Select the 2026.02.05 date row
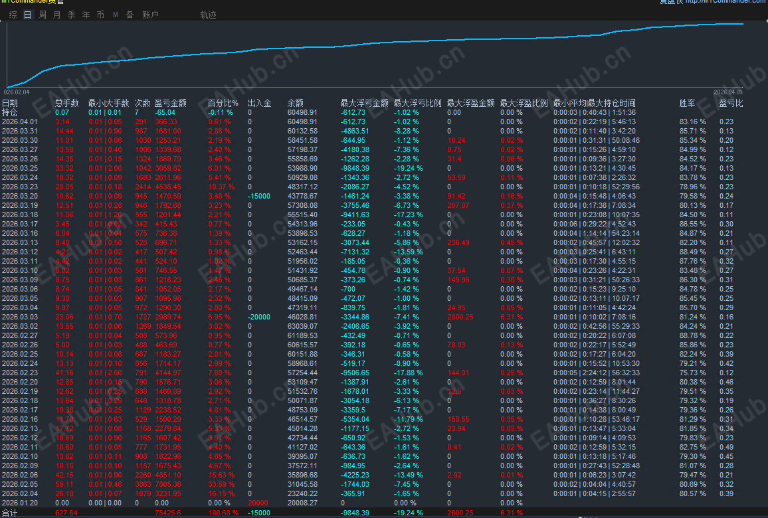This screenshot has width=768, height=518. coord(19,484)
